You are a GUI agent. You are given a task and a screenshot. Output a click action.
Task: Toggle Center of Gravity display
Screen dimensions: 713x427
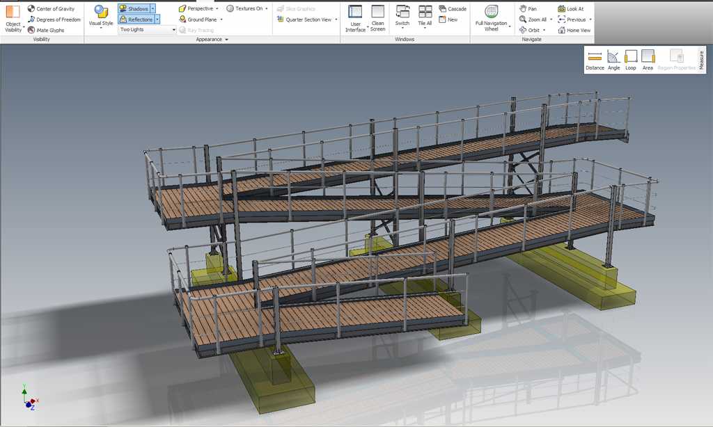coord(50,8)
